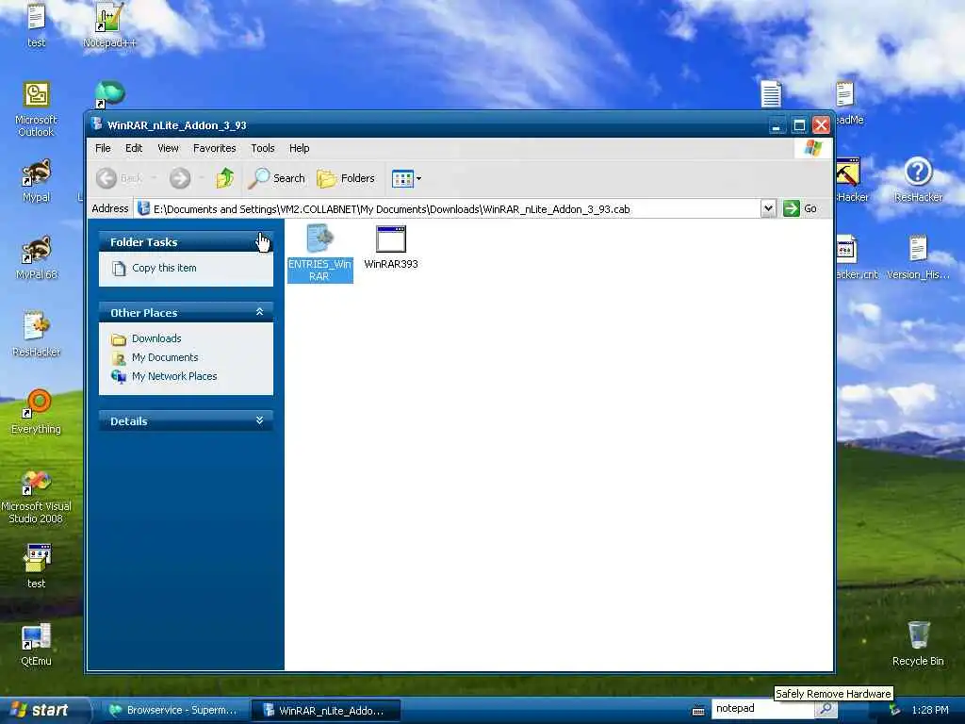Screen dimensions: 965x724
Task: Collapse the Other Places panel
Action: (260, 312)
